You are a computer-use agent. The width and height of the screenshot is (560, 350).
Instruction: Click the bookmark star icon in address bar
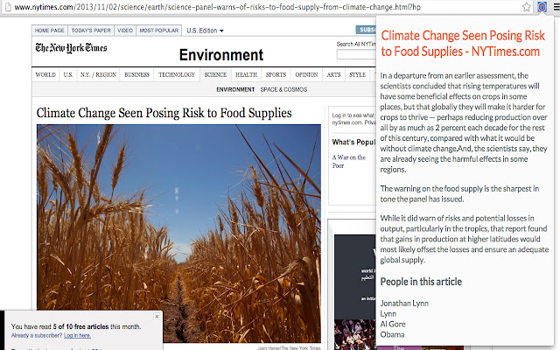[527, 7]
